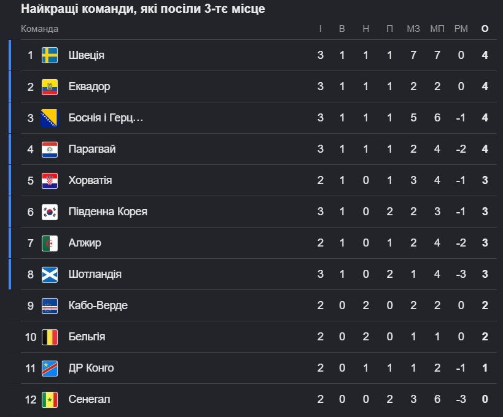Open the Шотландія team link
Viewport: 503px width, 417px height.
point(95,274)
